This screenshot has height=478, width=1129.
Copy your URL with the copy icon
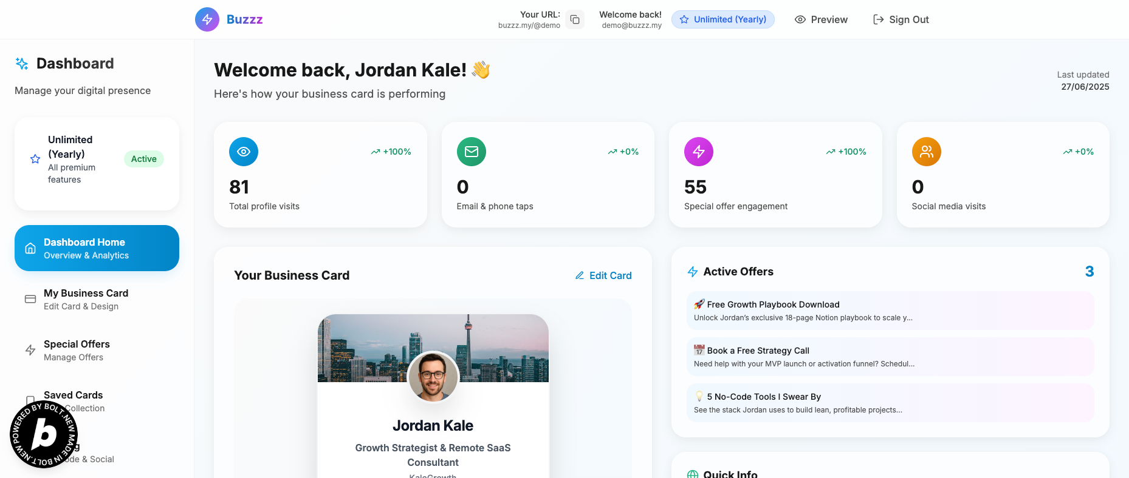575,20
